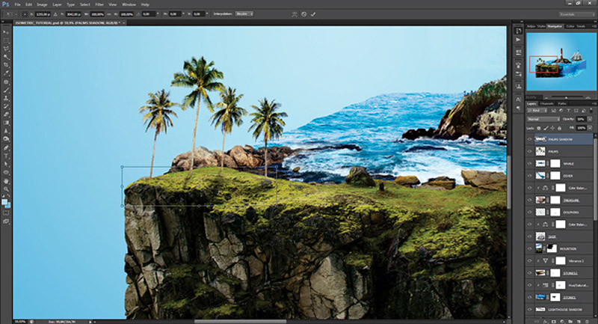Open the Filter menu

99,4
